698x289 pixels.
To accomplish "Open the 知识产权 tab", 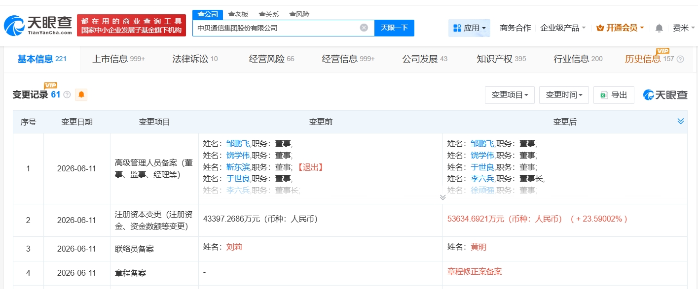I will [501, 59].
